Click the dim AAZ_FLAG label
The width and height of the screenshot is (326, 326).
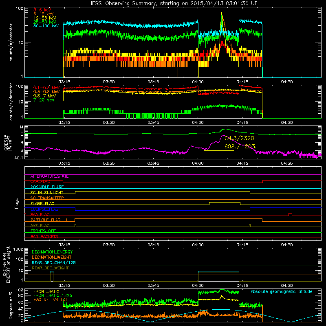tap(40, 226)
